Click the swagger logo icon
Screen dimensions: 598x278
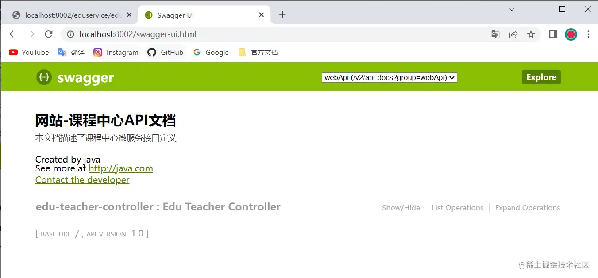[x=44, y=77]
